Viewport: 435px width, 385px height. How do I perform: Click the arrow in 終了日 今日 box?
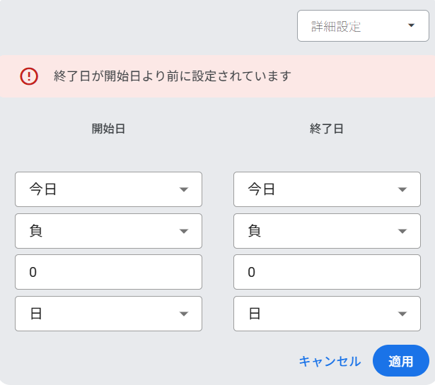(402, 189)
